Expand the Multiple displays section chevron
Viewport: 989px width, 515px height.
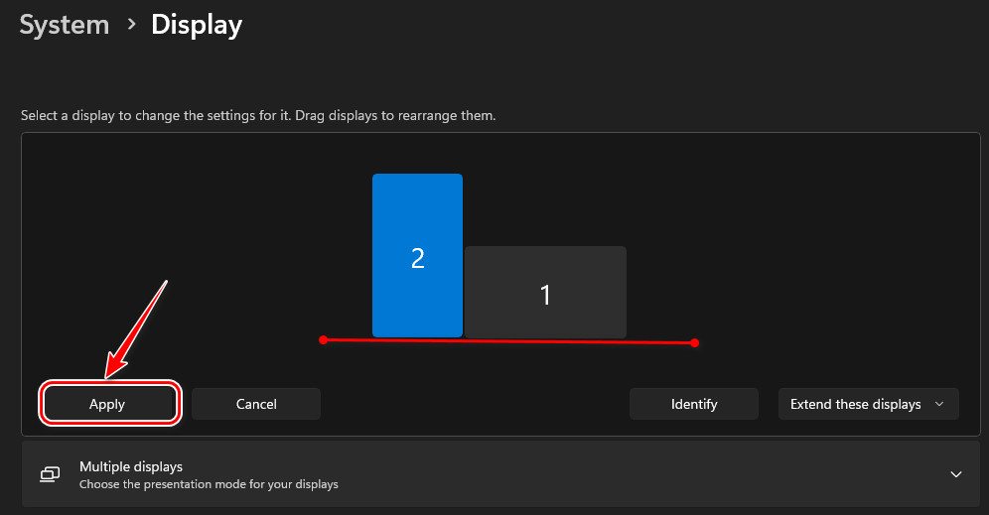(x=955, y=474)
